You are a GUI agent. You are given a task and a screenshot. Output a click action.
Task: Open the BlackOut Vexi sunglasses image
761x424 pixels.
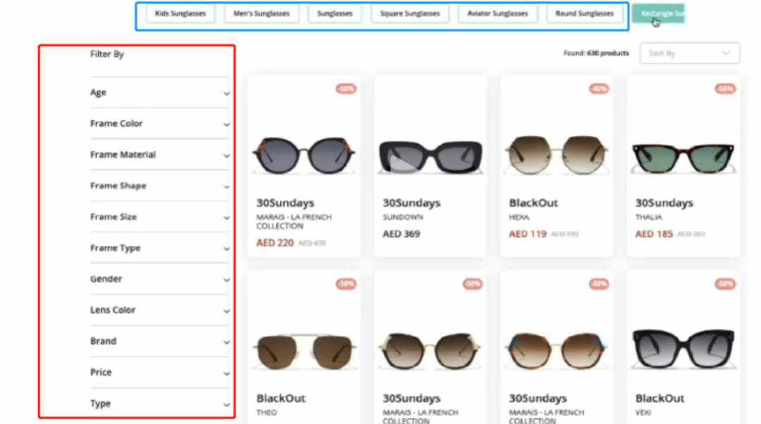coord(683,349)
